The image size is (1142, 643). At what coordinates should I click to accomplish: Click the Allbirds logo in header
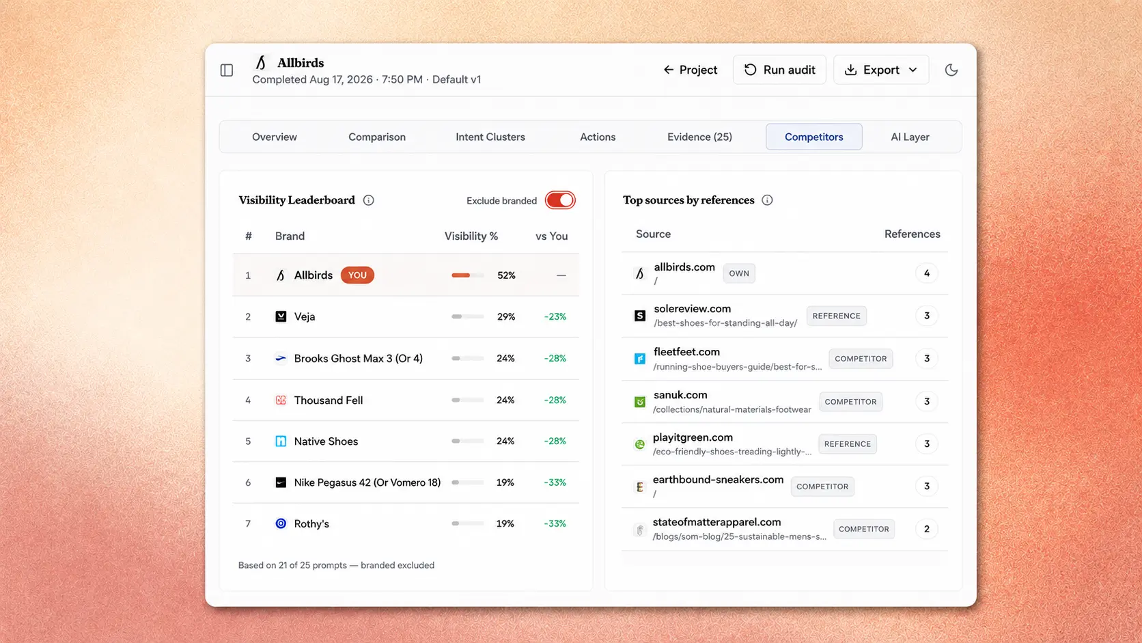(260, 63)
